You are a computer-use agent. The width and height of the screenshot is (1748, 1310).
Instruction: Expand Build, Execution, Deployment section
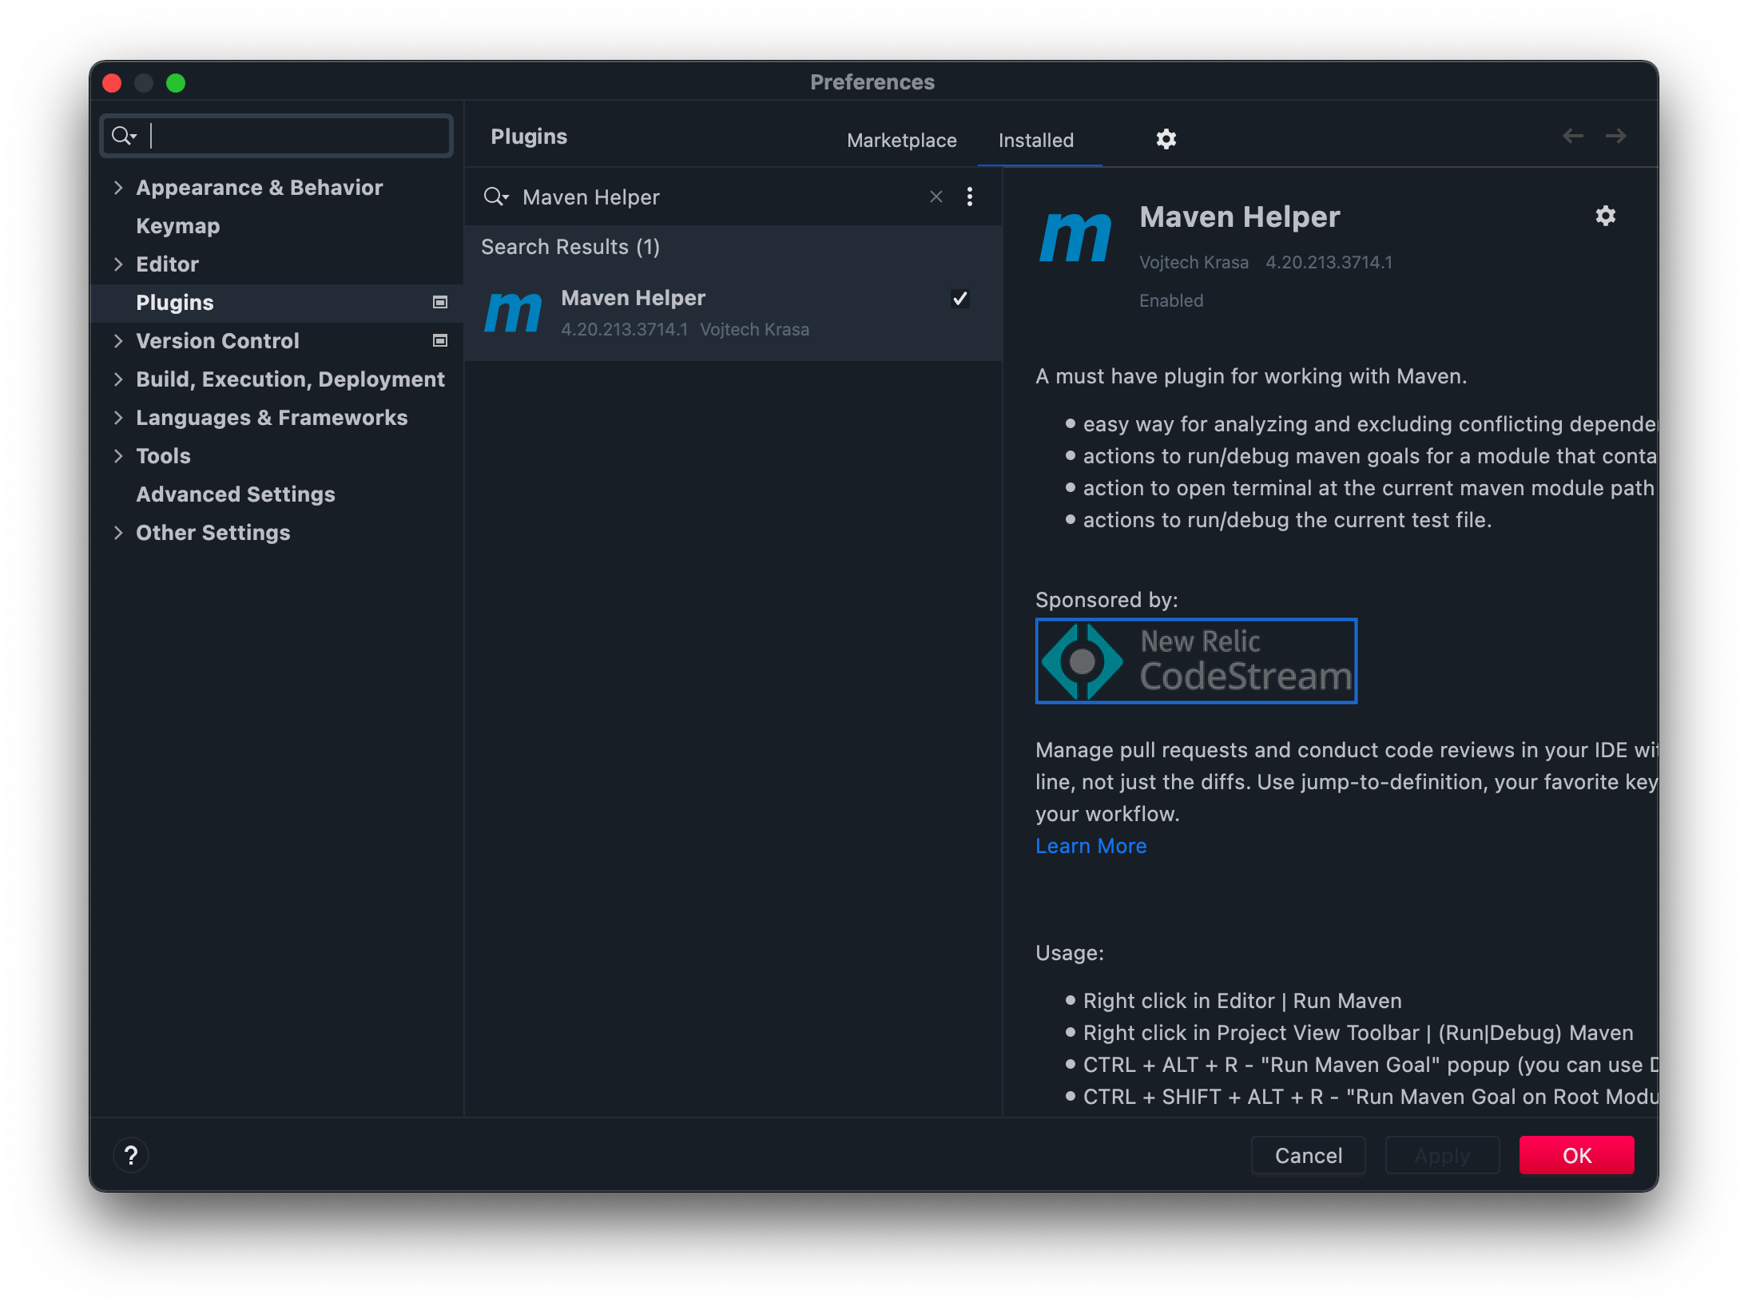pos(118,379)
